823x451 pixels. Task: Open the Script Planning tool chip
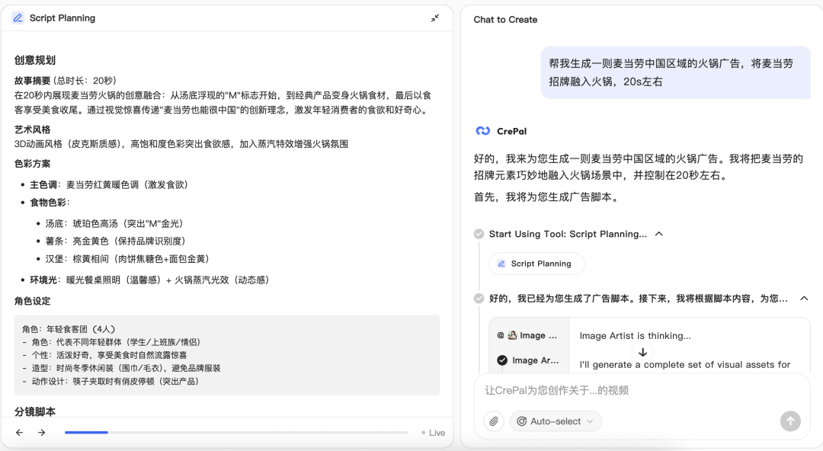point(536,264)
